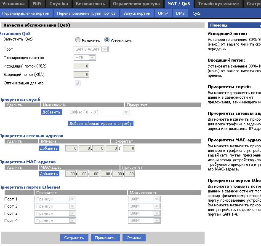The height and width of the screenshot is (246, 261).
Task: Focus the fifth MAC address byte field
Action: click(x=118, y=174)
